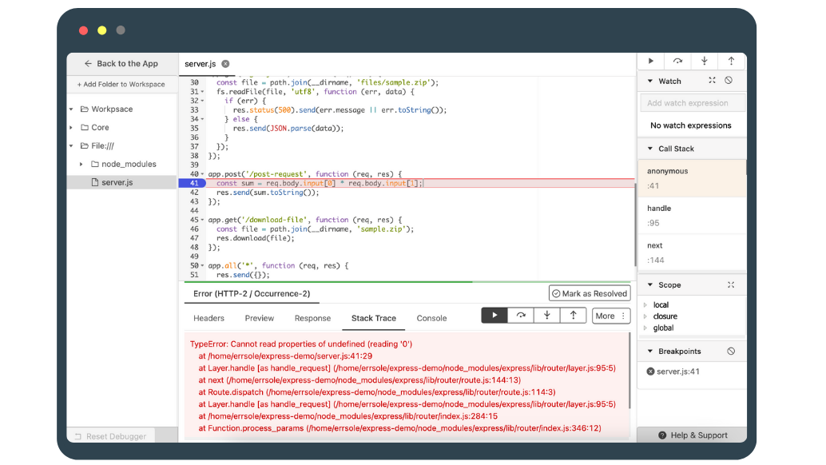Step out button in error panel
Screen dimensions: 826x465
coord(573,316)
